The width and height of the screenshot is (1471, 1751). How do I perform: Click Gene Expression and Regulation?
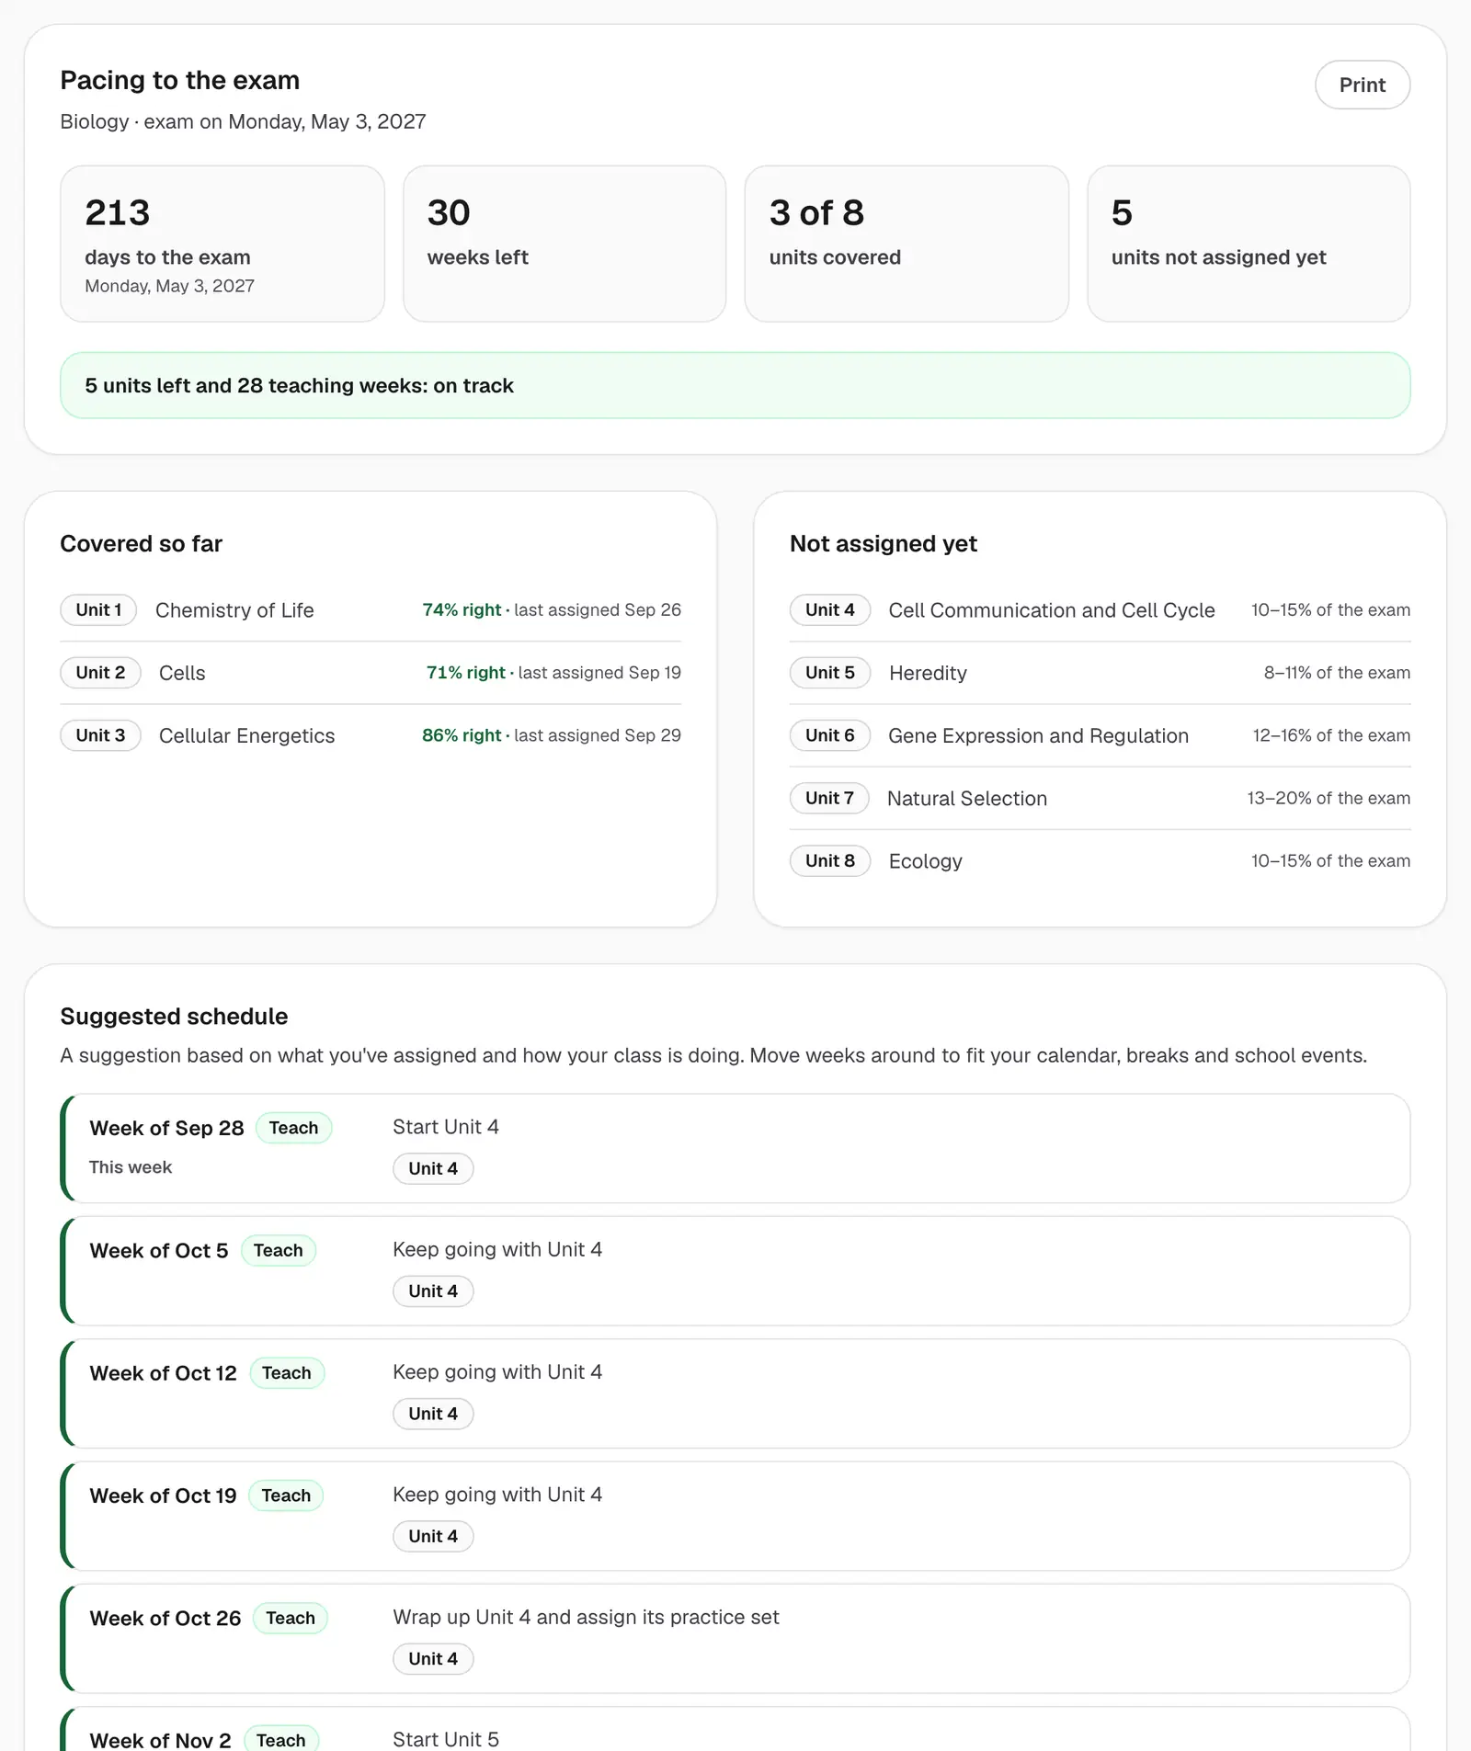click(x=1038, y=735)
